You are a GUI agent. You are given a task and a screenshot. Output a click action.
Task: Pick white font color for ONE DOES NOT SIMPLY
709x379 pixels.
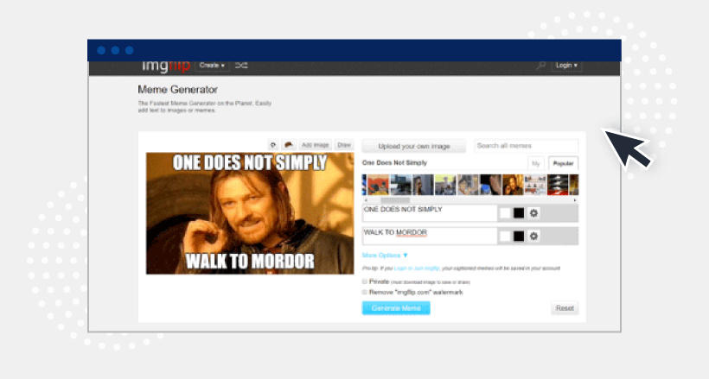click(505, 213)
